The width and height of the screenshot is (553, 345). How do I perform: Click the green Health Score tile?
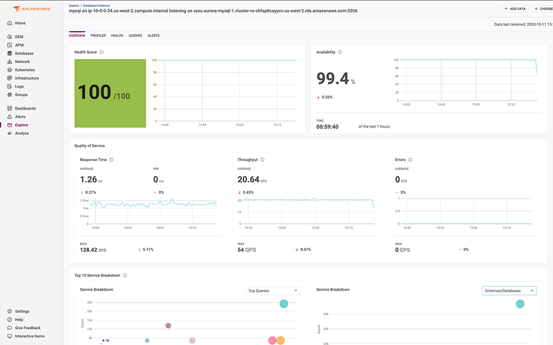110,93
